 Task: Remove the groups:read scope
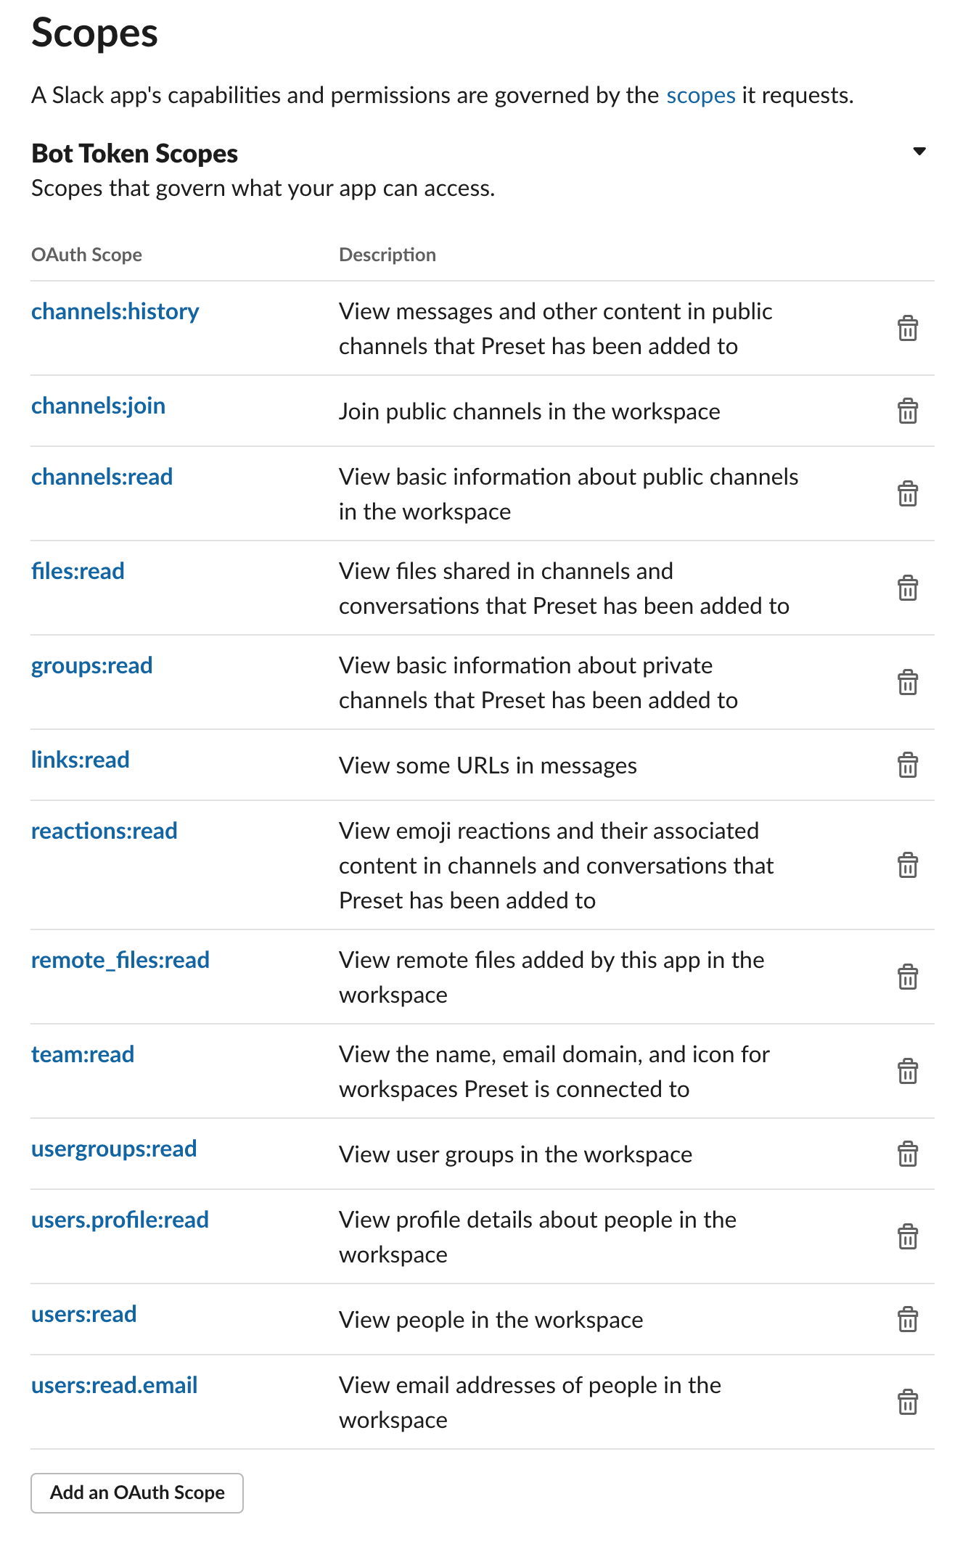pos(908,683)
